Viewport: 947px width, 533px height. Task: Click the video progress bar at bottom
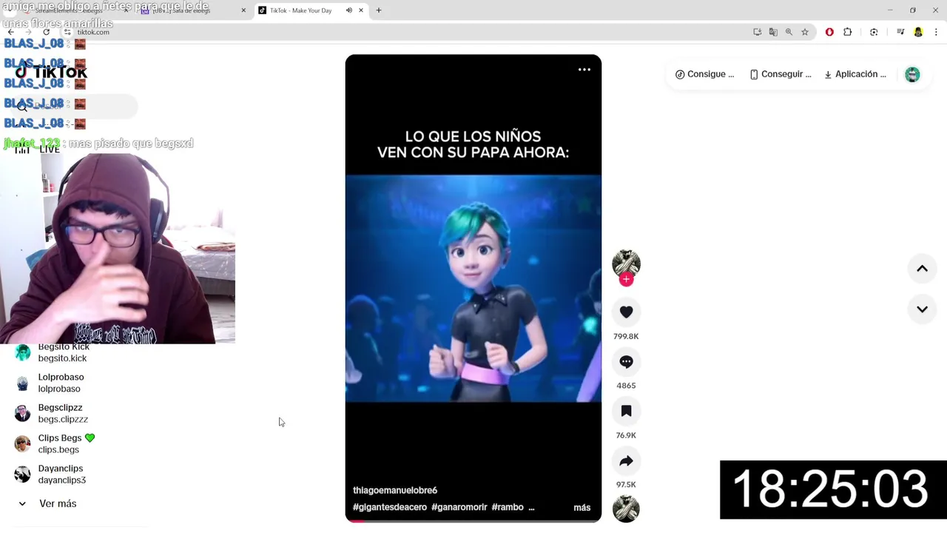473,521
